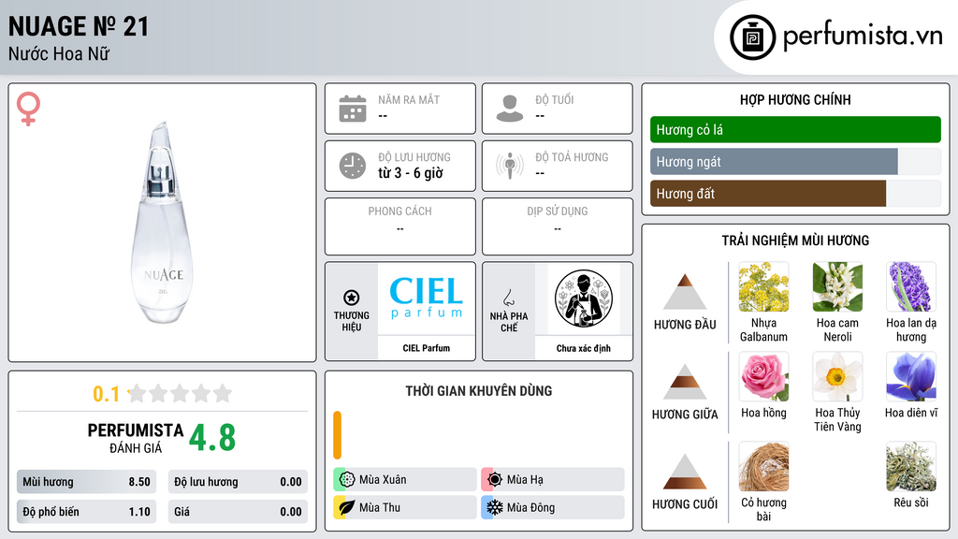Click the Trải nghiệm mùi hương heading
This screenshot has width=958, height=539.
tap(795, 240)
